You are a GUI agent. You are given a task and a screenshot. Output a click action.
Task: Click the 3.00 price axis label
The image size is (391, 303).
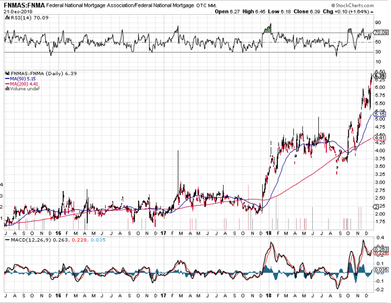pyautogui.click(x=380, y=182)
